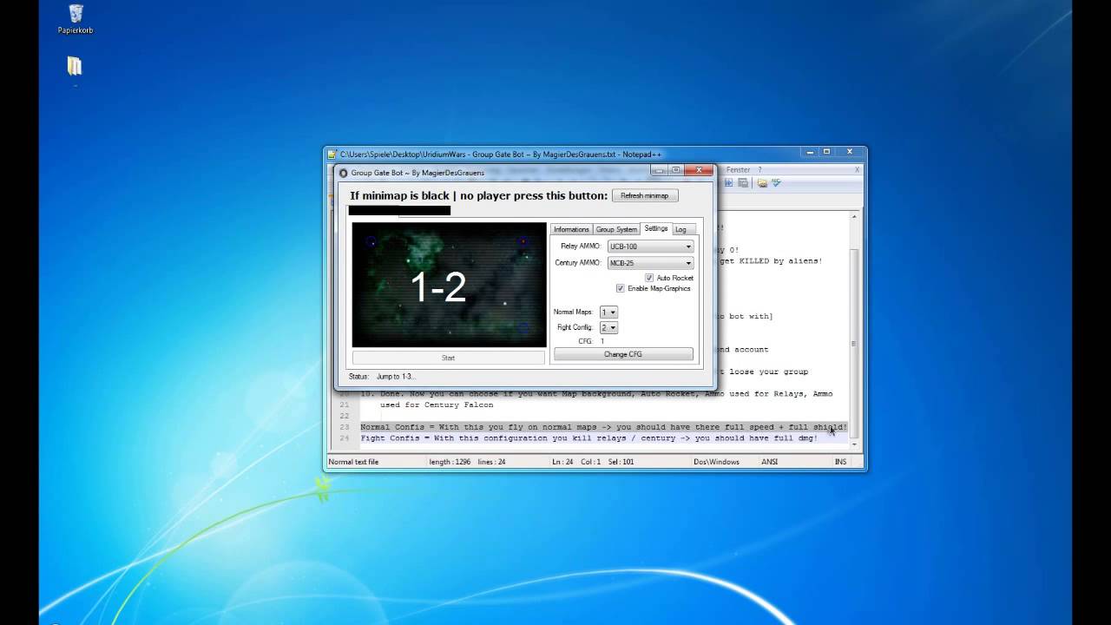This screenshot has width=1111, height=625.
Task: Click the line beginning 'Normal Confis' in Notepad++
Action: (x=603, y=427)
